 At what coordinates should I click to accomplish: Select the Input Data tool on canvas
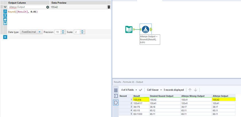click(x=129, y=29)
